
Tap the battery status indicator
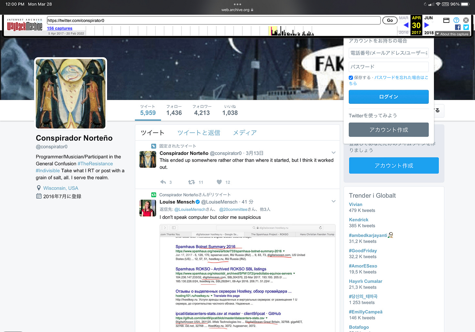465,4
